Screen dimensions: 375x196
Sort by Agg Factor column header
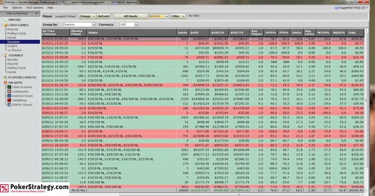point(310,32)
